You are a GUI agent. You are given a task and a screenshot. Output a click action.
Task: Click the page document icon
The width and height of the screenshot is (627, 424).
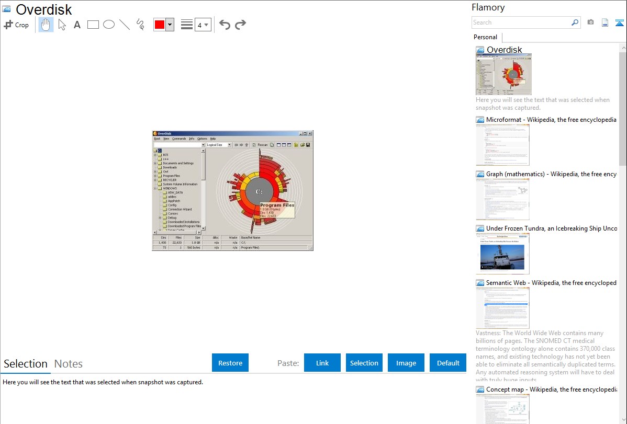coord(605,22)
